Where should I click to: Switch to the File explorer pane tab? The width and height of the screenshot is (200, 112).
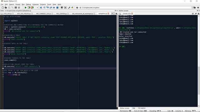point(142,108)
